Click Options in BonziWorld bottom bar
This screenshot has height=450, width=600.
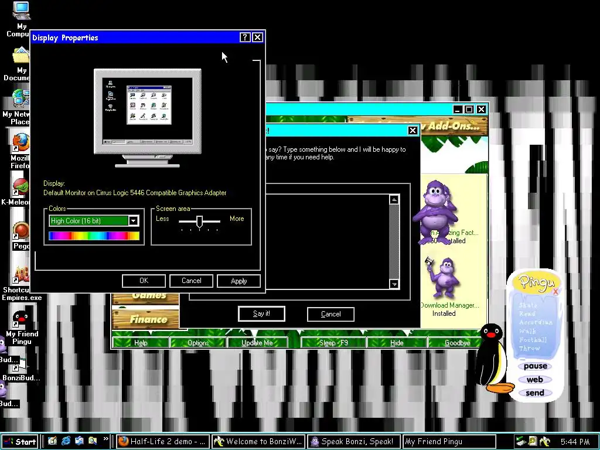(x=198, y=342)
